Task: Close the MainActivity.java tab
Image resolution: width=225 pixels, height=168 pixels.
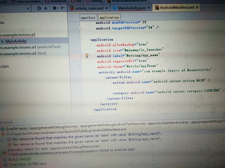Action: (x=148, y=8)
